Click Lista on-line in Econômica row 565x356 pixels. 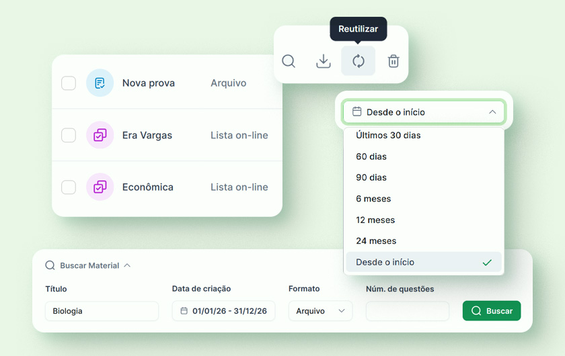[239, 187]
